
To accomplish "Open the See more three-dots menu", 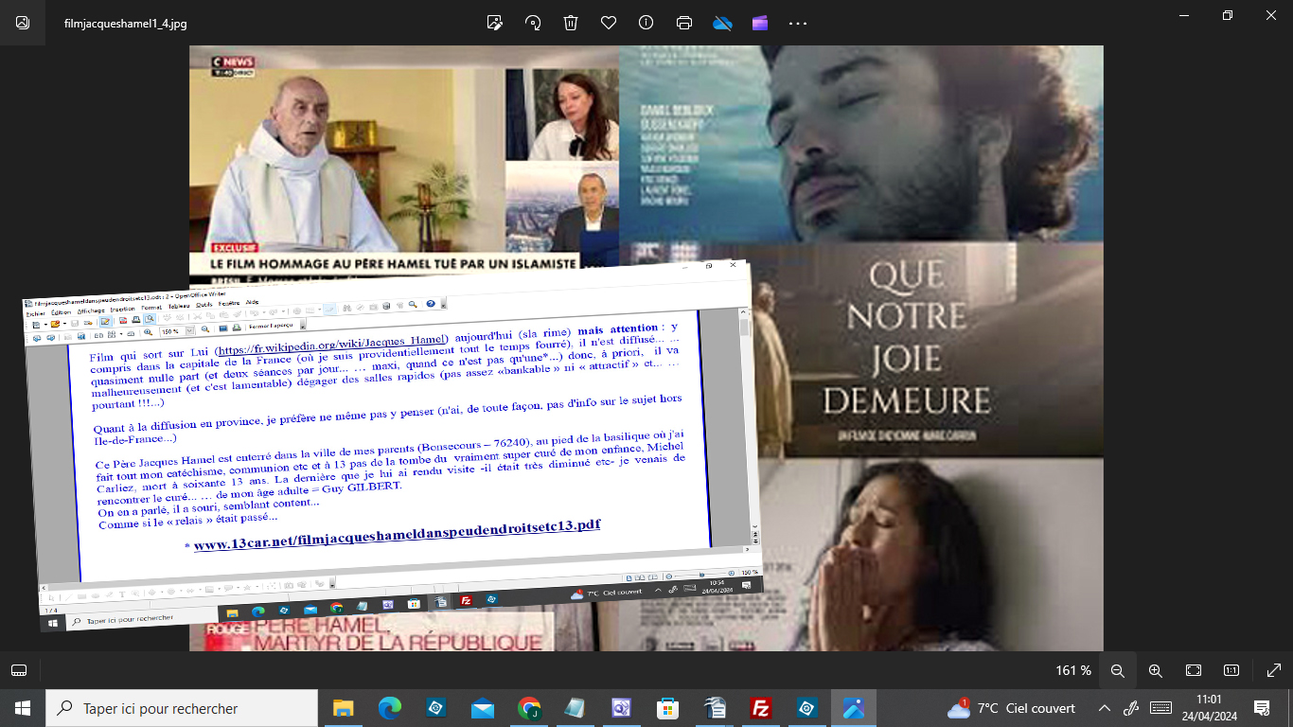I will (x=798, y=23).
